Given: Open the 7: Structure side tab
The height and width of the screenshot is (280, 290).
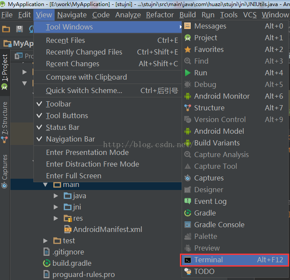Looking at the screenshot, I should tap(5, 122).
